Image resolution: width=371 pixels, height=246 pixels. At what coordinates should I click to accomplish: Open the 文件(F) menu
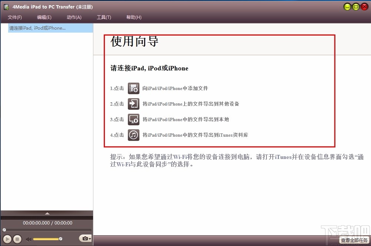point(15,17)
